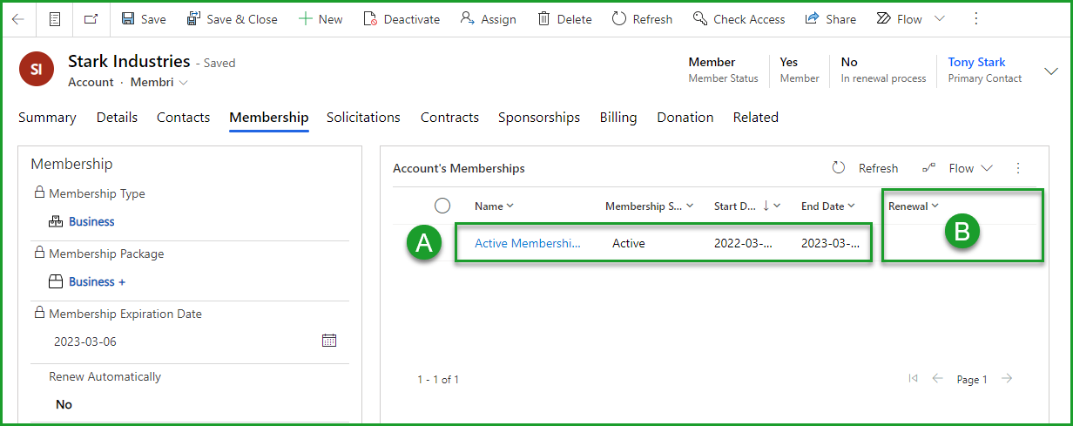Open the Flow dropdown in top command bar

point(939,19)
